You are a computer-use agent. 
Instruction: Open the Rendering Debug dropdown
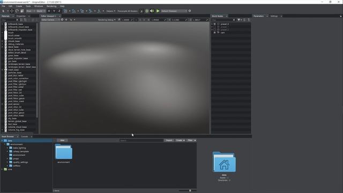[x=107, y=20]
